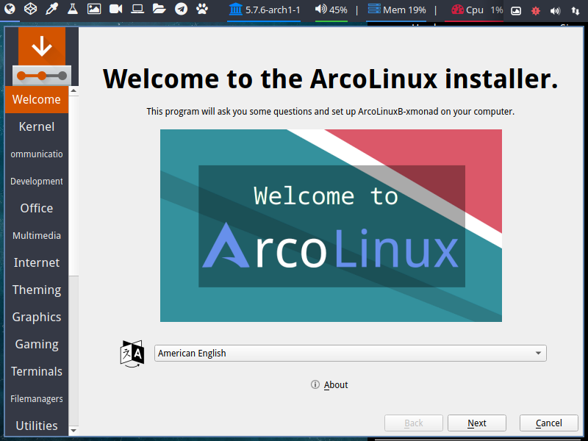This screenshot has height=441, width=588.
Task: Click the network up-down arrows tray icon
Action: tap(575, 11)
